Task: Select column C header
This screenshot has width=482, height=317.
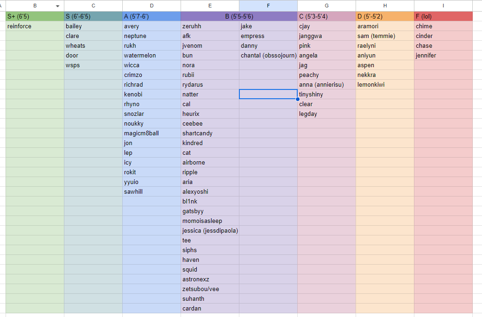Action: click(x=93, y=6)
